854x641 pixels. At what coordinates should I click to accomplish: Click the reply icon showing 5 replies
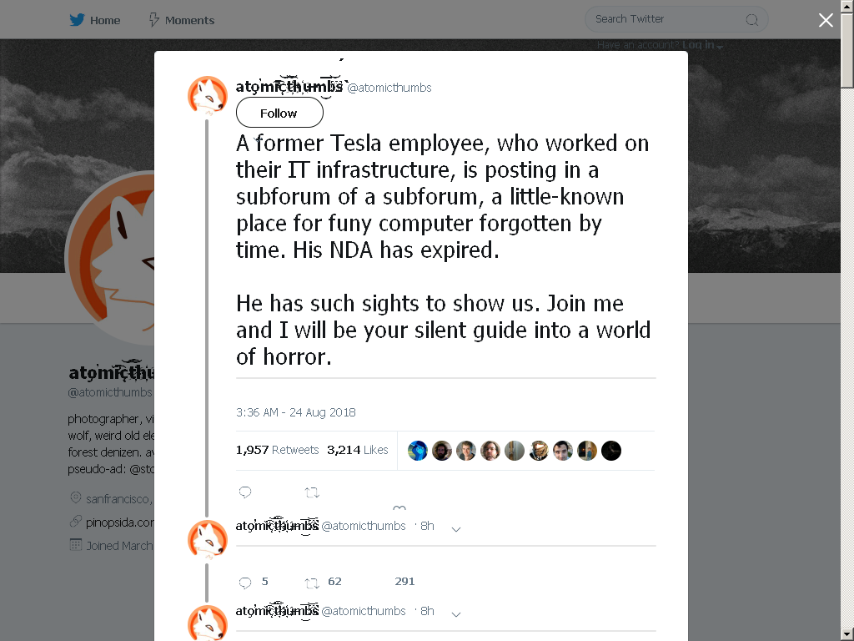point(245,582)
